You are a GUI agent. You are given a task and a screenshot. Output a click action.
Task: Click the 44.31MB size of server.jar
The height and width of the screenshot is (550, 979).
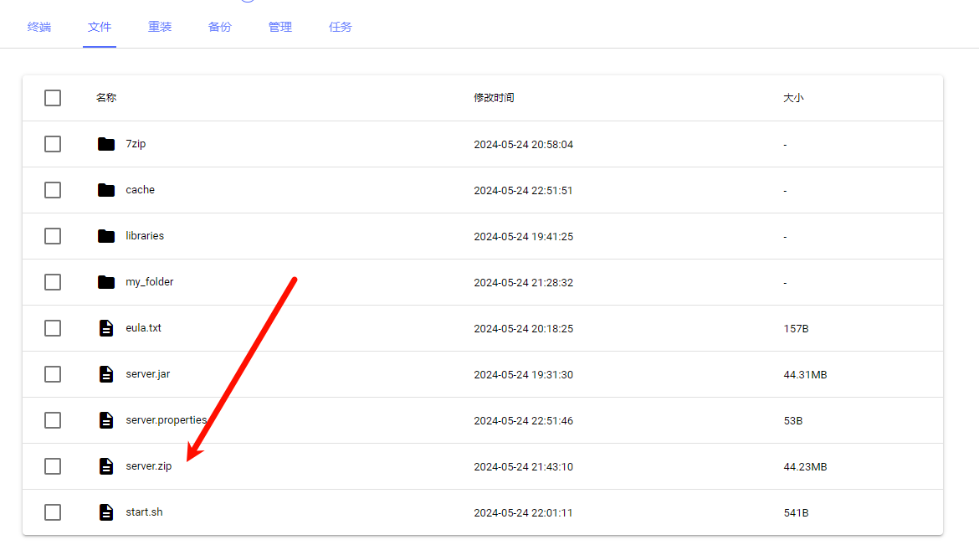click(x=806, y=375)
